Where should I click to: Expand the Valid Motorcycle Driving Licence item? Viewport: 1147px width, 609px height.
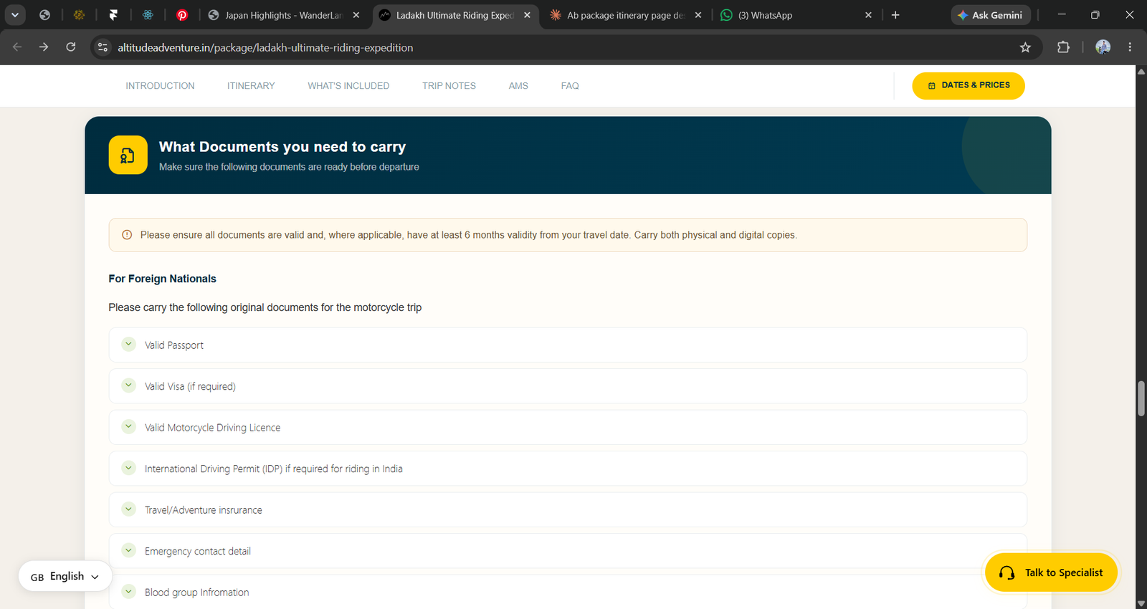568,427
